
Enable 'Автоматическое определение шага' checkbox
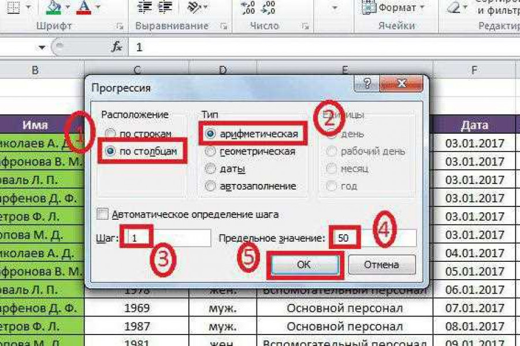click(102, 213)
